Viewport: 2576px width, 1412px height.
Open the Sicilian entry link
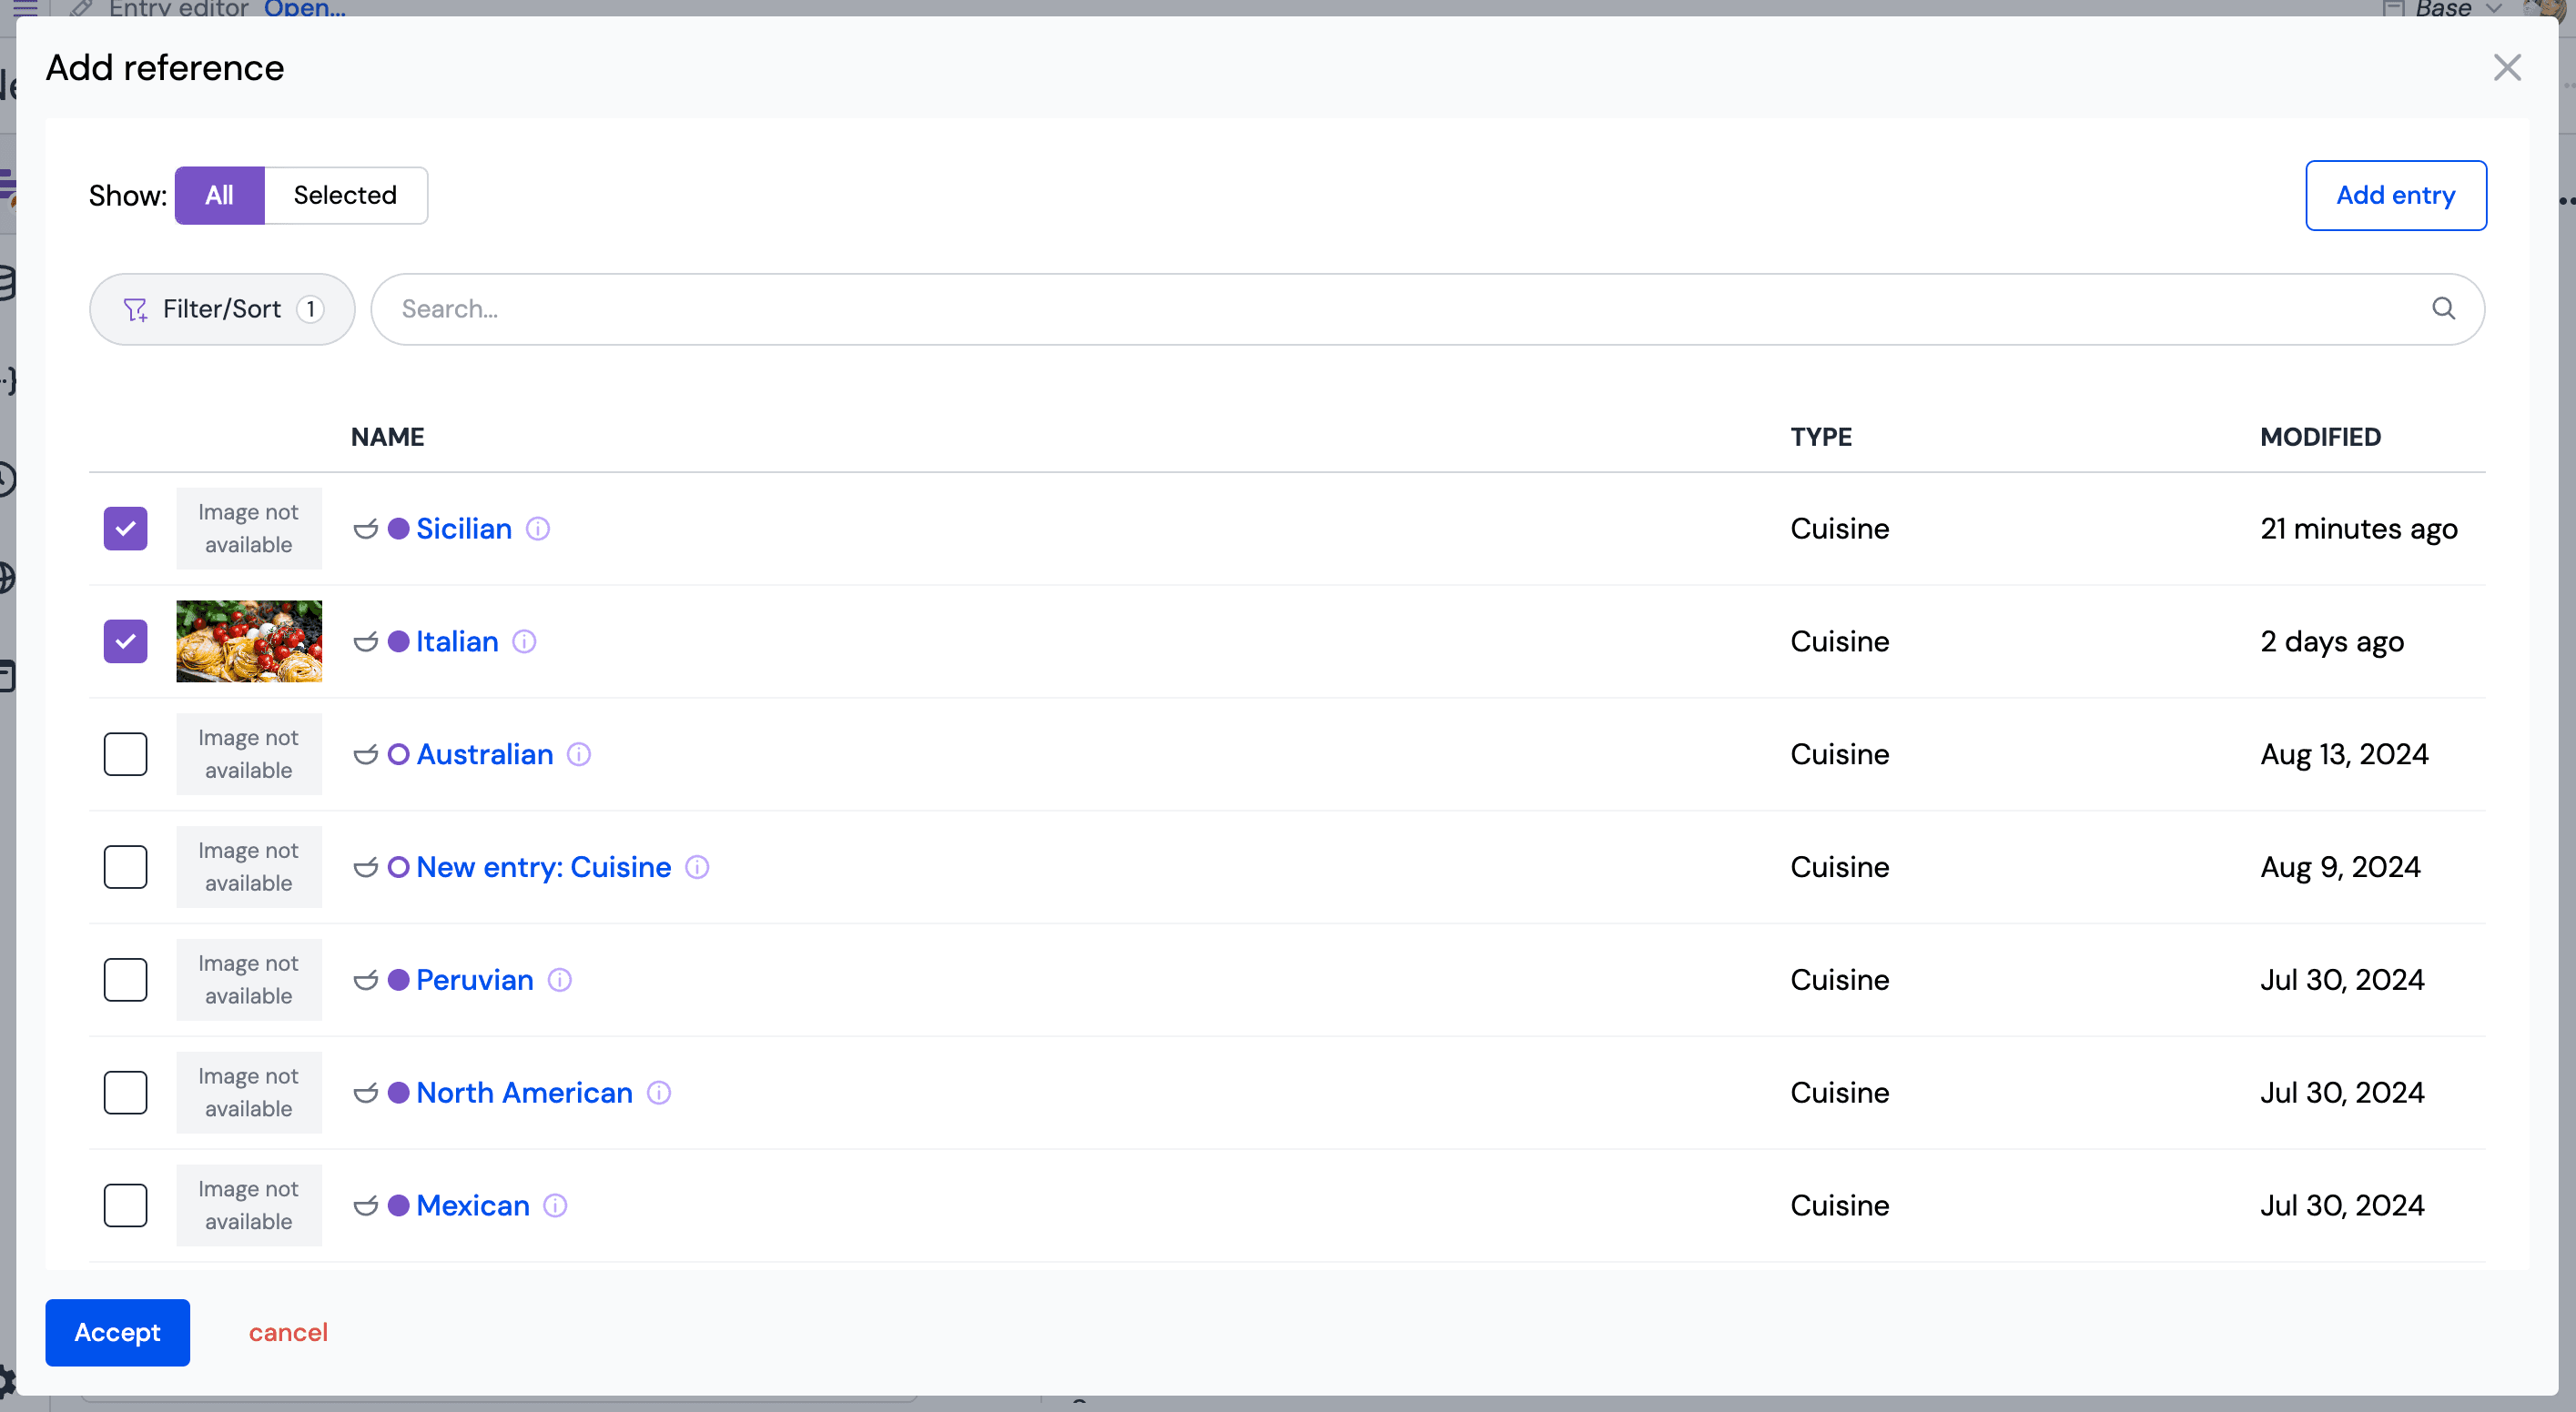464,529
